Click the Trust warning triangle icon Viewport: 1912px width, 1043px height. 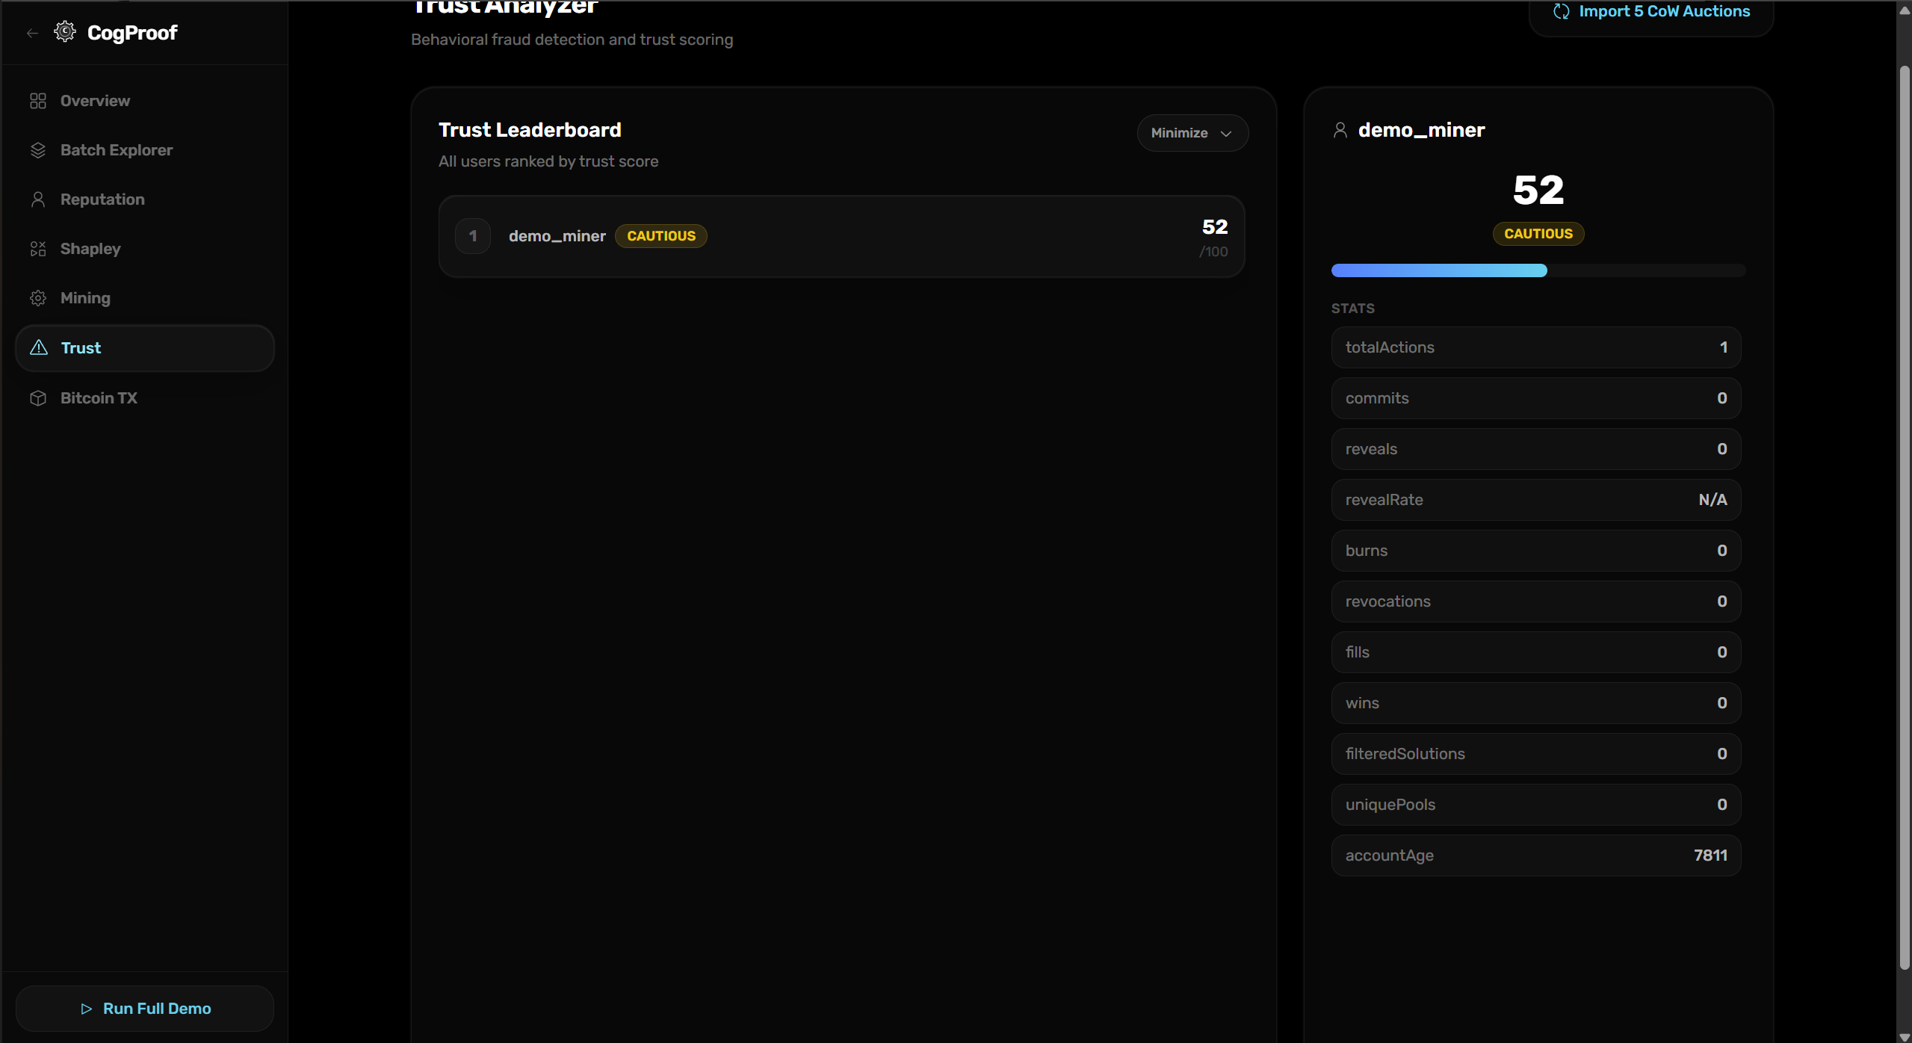click(x=39, y=347)
